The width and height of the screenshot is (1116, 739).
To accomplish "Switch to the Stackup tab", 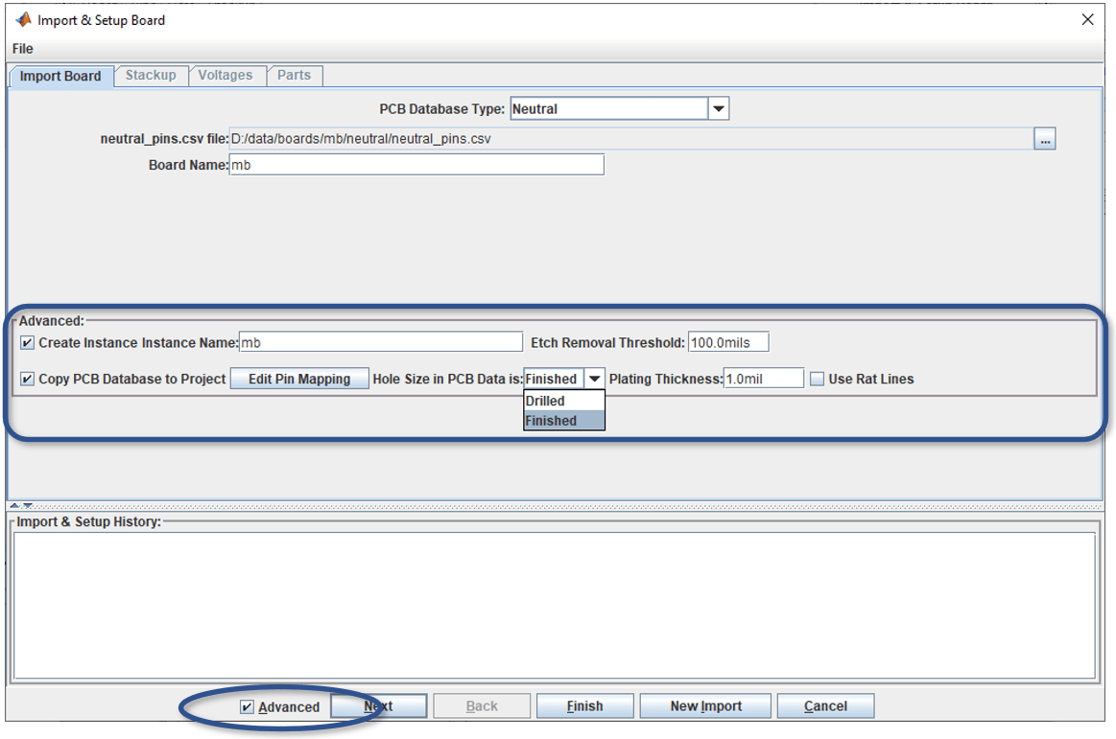I will (151, 75).
